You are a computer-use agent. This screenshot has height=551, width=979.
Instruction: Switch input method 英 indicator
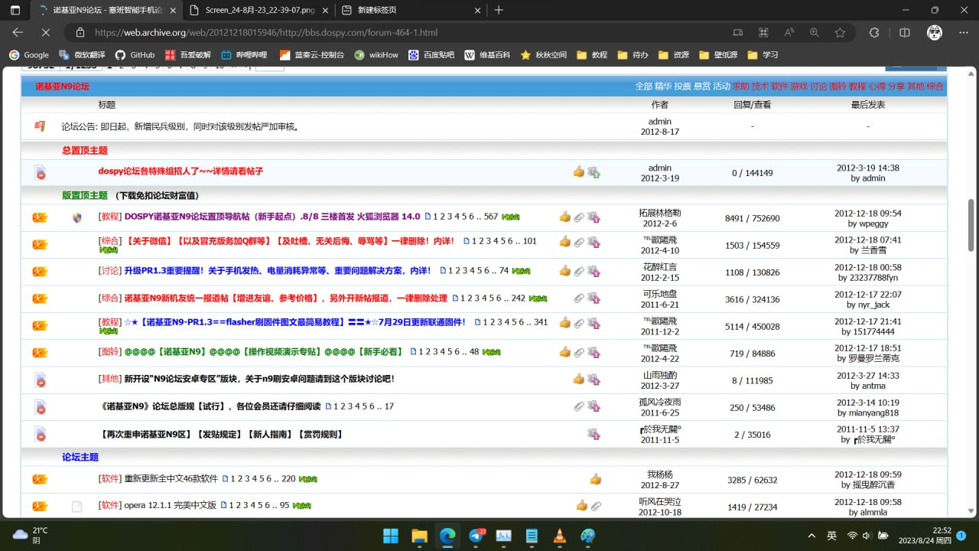tap(831, 535)
